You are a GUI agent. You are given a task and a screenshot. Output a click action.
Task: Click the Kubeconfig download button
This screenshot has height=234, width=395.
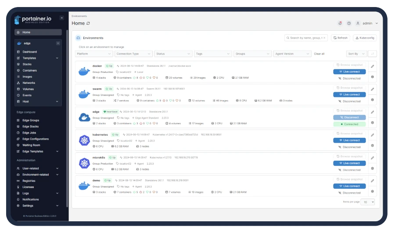point(365,38)
